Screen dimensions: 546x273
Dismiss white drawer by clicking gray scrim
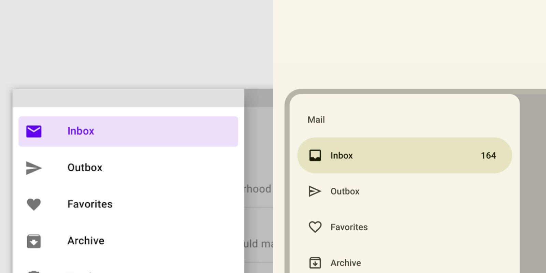tap(258, 154)
